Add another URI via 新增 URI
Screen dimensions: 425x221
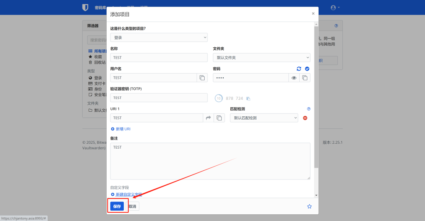121,129
